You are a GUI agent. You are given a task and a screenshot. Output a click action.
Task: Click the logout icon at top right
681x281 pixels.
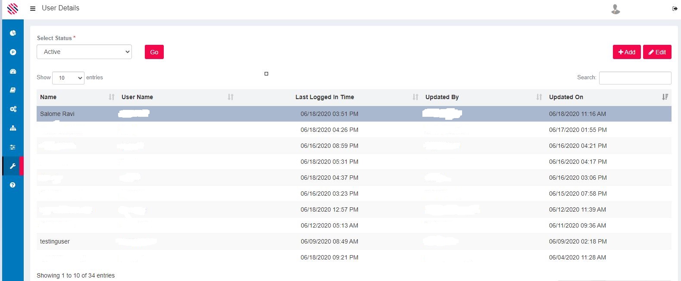(x=675, y=9)
